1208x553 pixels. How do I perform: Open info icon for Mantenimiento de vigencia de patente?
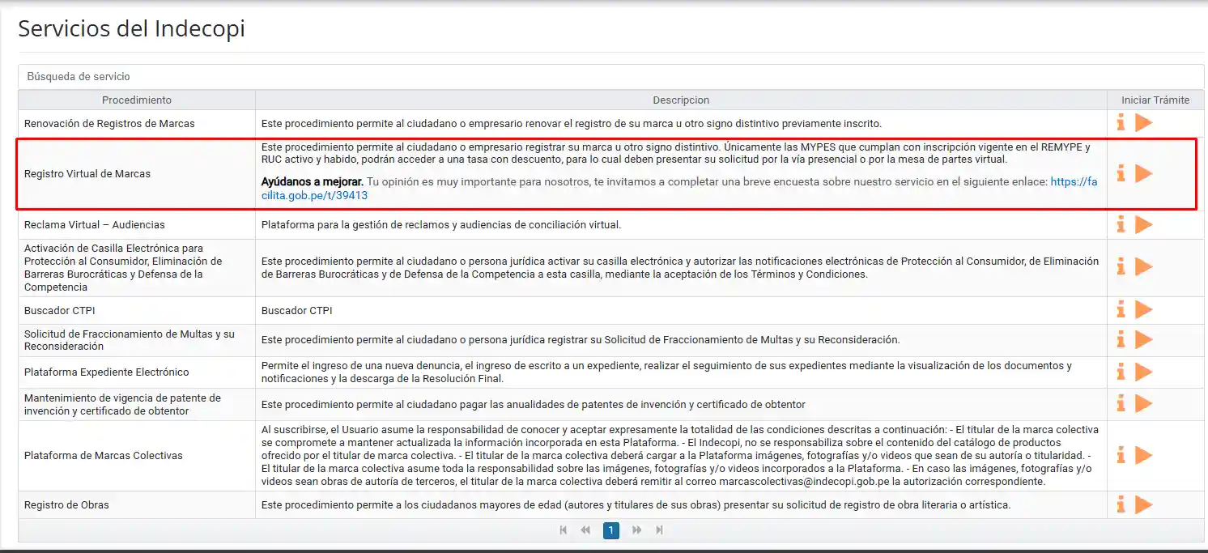(1121, 403)
